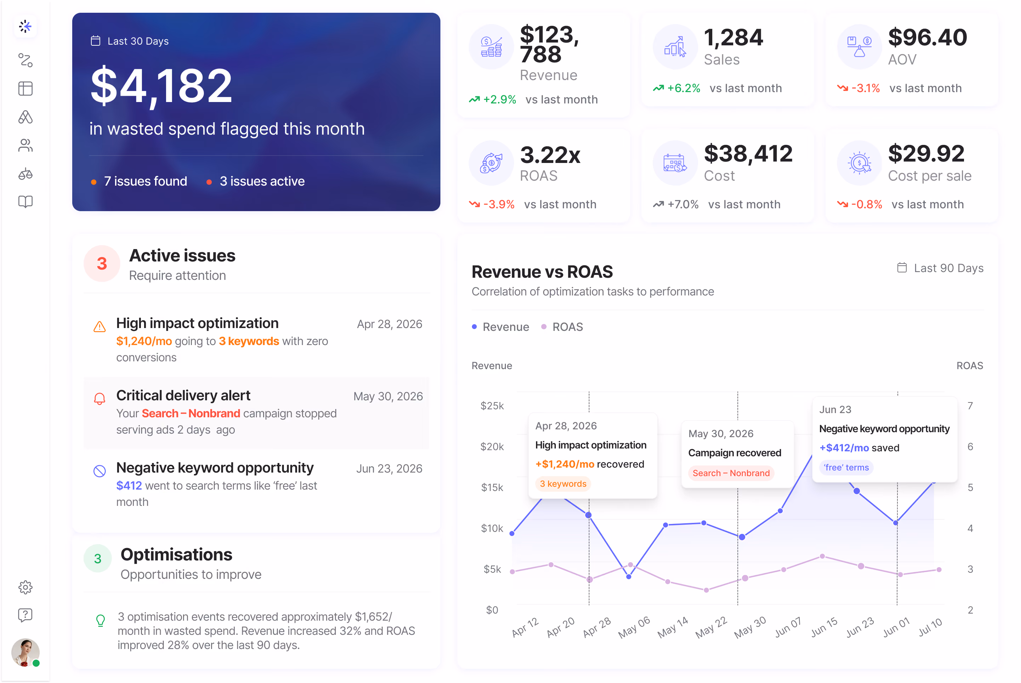1021x683 pixels.
Task: Open the balance scale sidebar icon
Action: tap(25, 174)
